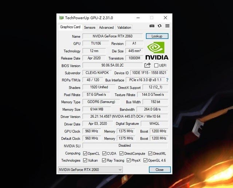Click the Texture Fillrate value 144.0 GTexel/s
The height and width of the screenshot is (188, 233).
pos(153,94)
